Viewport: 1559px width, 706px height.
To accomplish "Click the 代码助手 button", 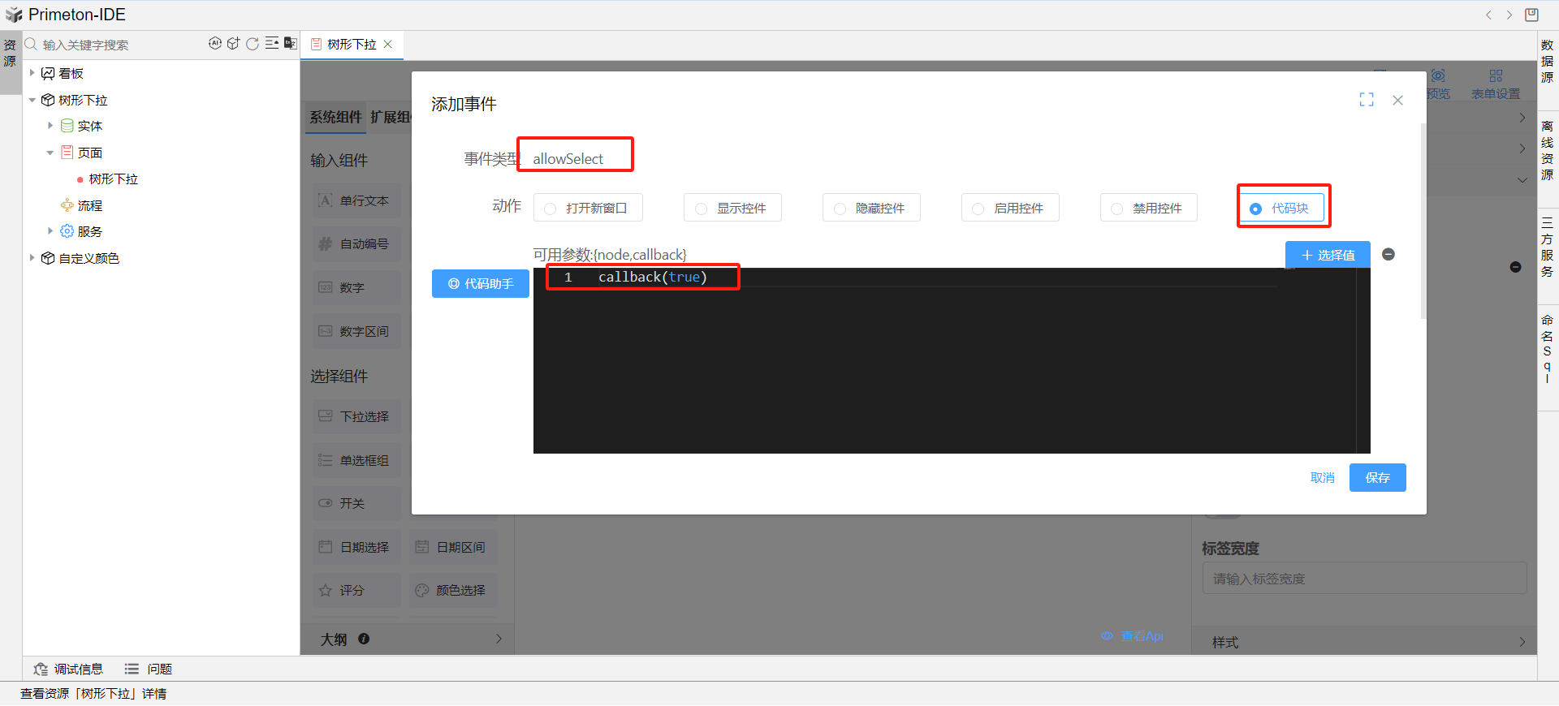I will tap(481, 284).
